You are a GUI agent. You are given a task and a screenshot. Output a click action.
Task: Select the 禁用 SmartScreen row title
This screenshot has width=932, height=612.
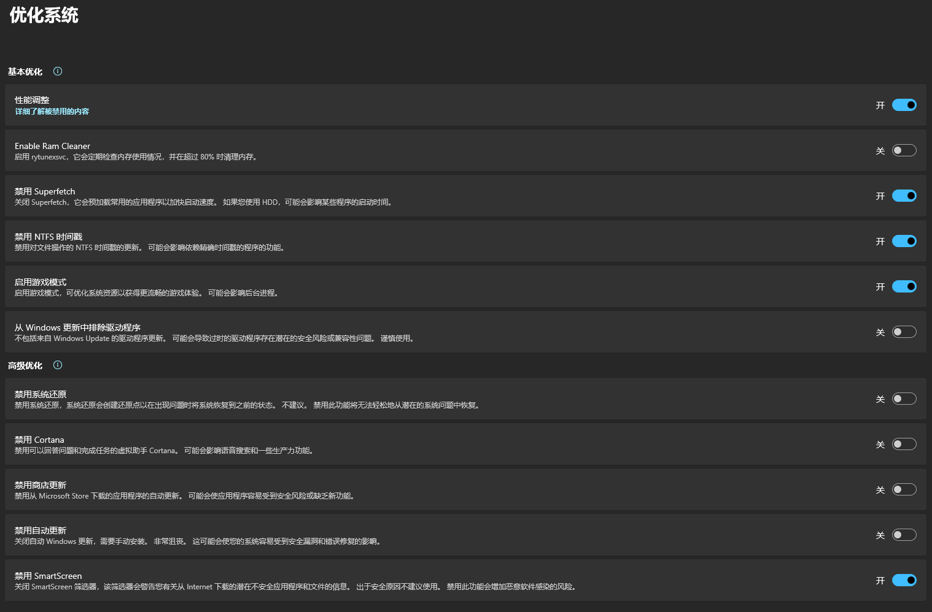click(x=49, y=576)
